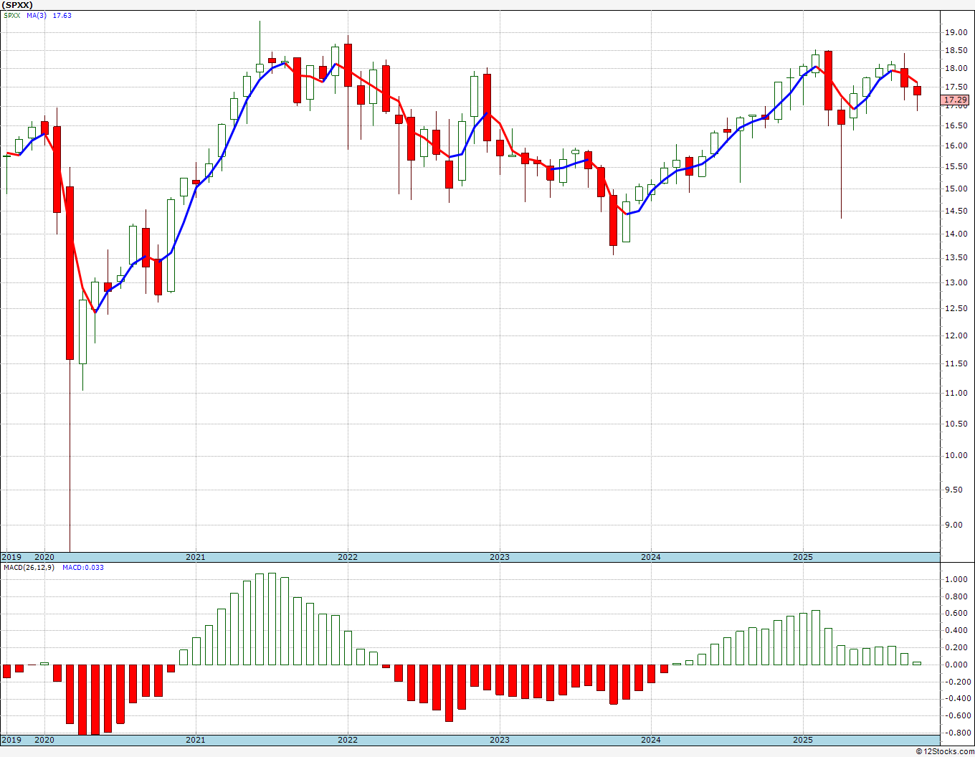
Task: Click the MACD:0.033 value label
Action: [x=82, y=567]
